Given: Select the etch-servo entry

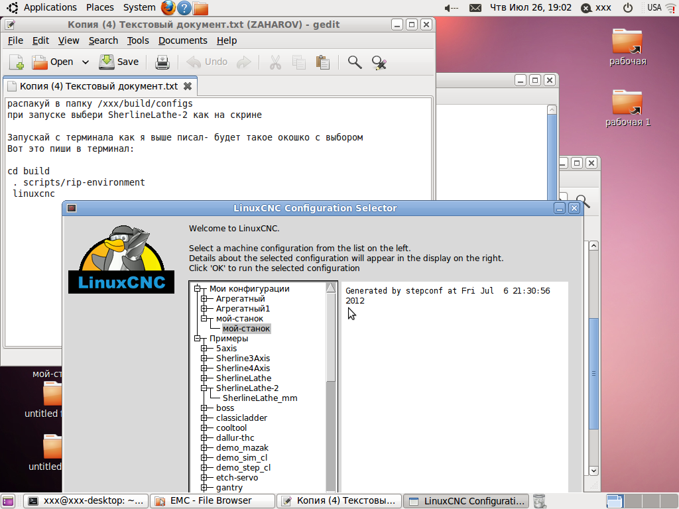Looking at the screenshot, I should pos(237,478).
